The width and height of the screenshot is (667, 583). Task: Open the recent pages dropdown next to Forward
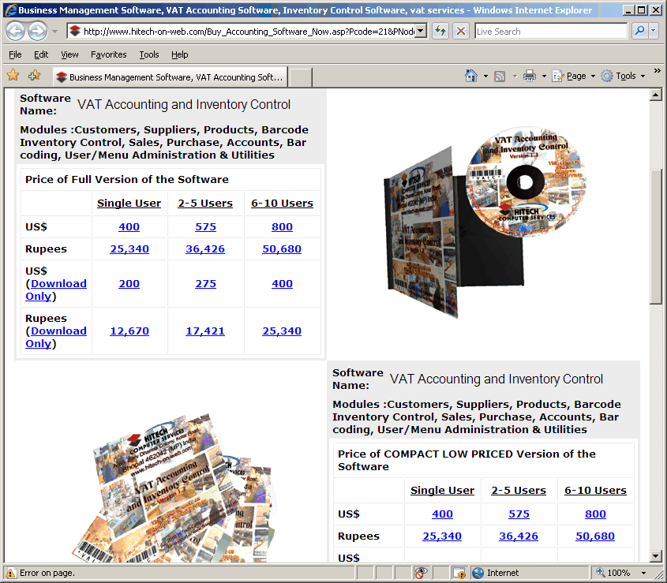[55, 32]
